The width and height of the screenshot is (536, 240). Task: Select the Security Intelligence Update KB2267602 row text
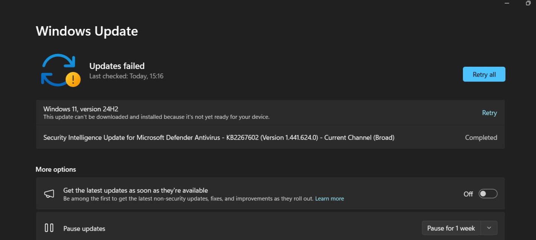tap(219, 138)
